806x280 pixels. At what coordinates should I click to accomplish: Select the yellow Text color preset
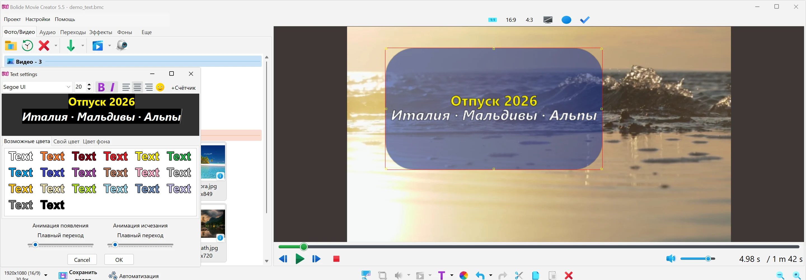coord(147,156)
